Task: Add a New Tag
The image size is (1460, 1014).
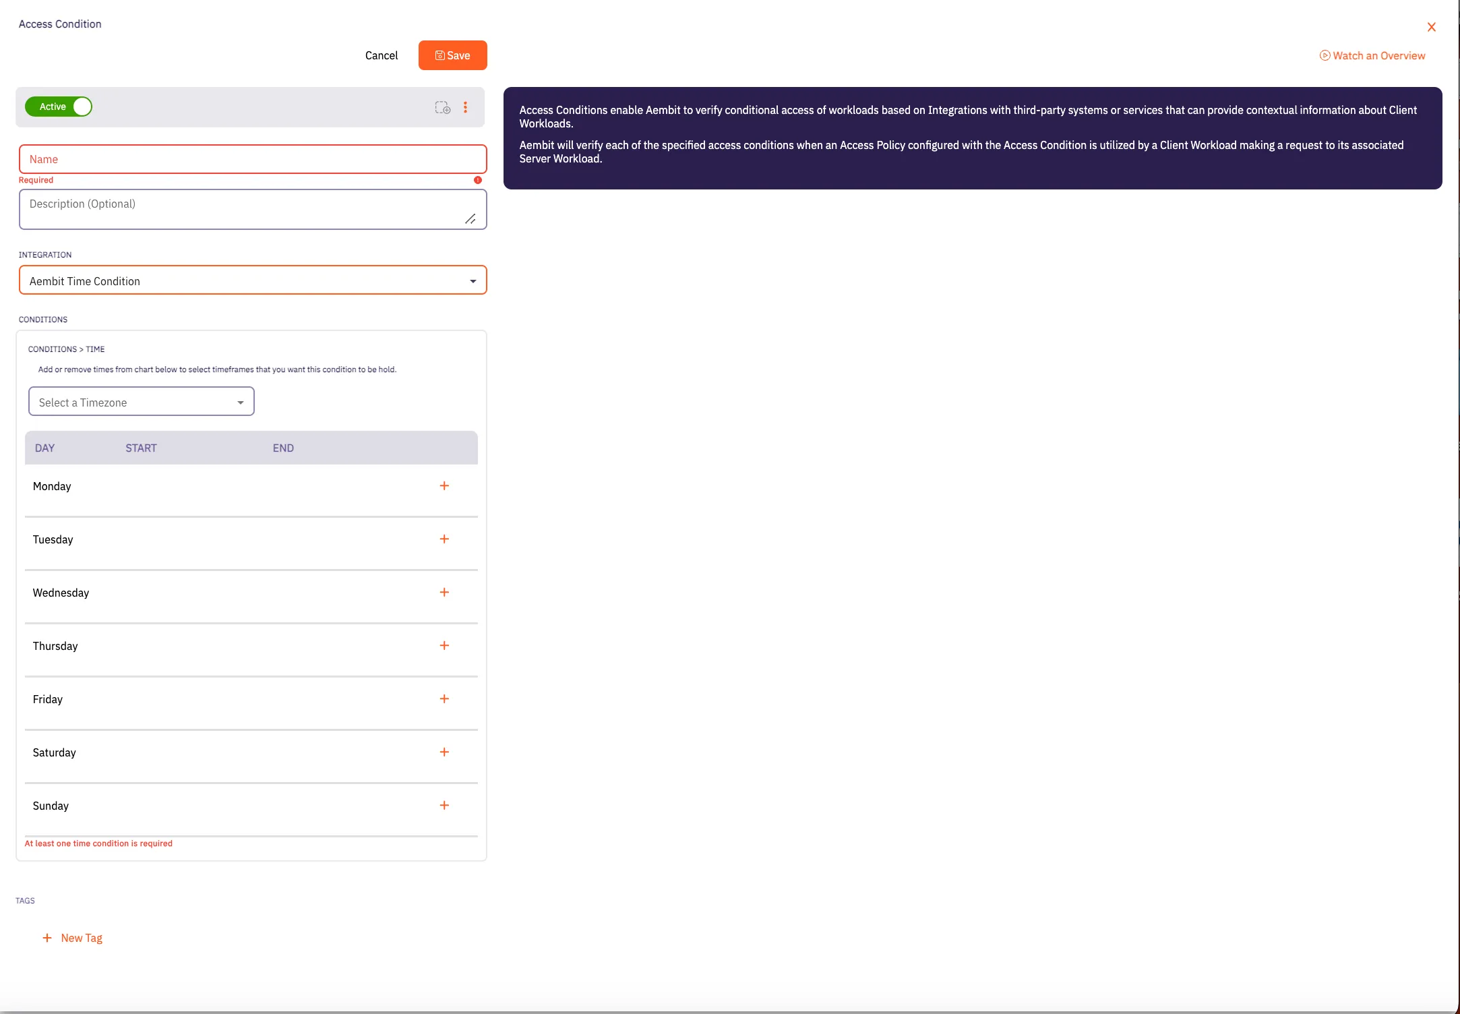Action: pos(72,937)
